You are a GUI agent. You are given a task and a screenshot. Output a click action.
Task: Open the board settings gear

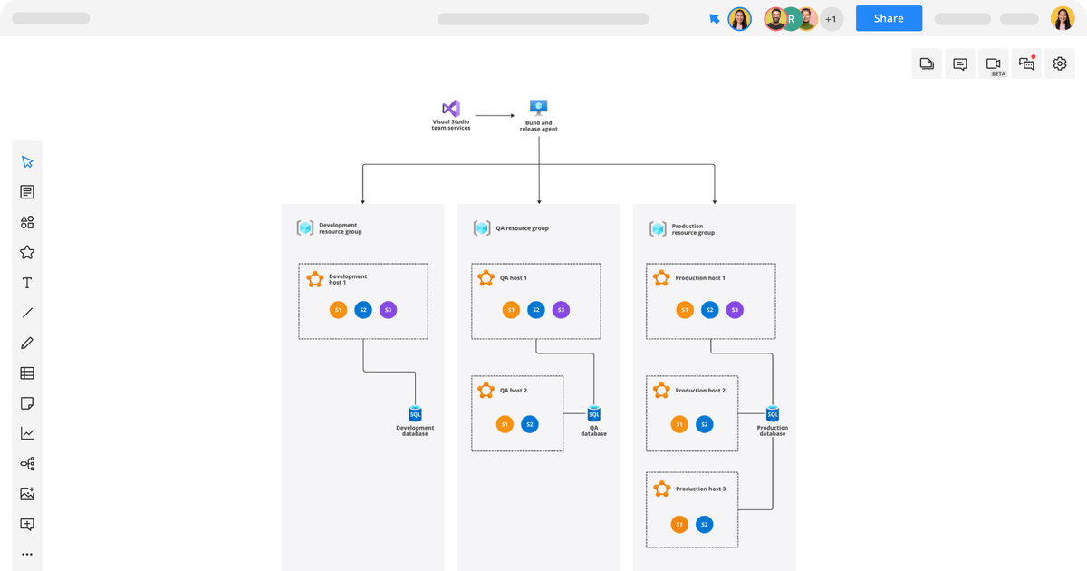point(1059,63)
